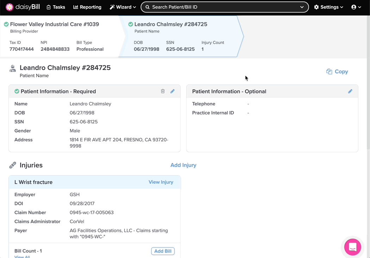This screenshot has width=370, height=258.
Task: Open the View Injury link
Action: [161, 182]
